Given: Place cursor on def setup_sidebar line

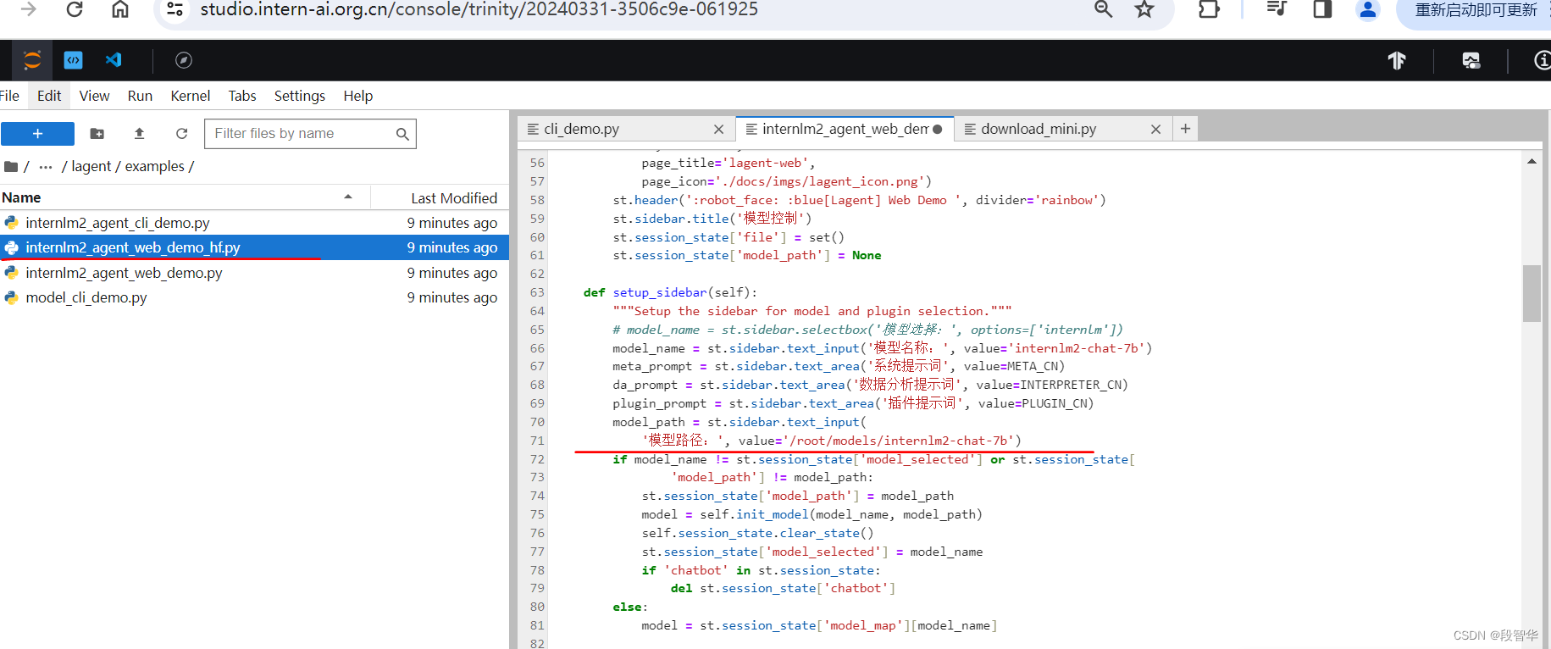Looking at the screenshot, I should [670, 292].
